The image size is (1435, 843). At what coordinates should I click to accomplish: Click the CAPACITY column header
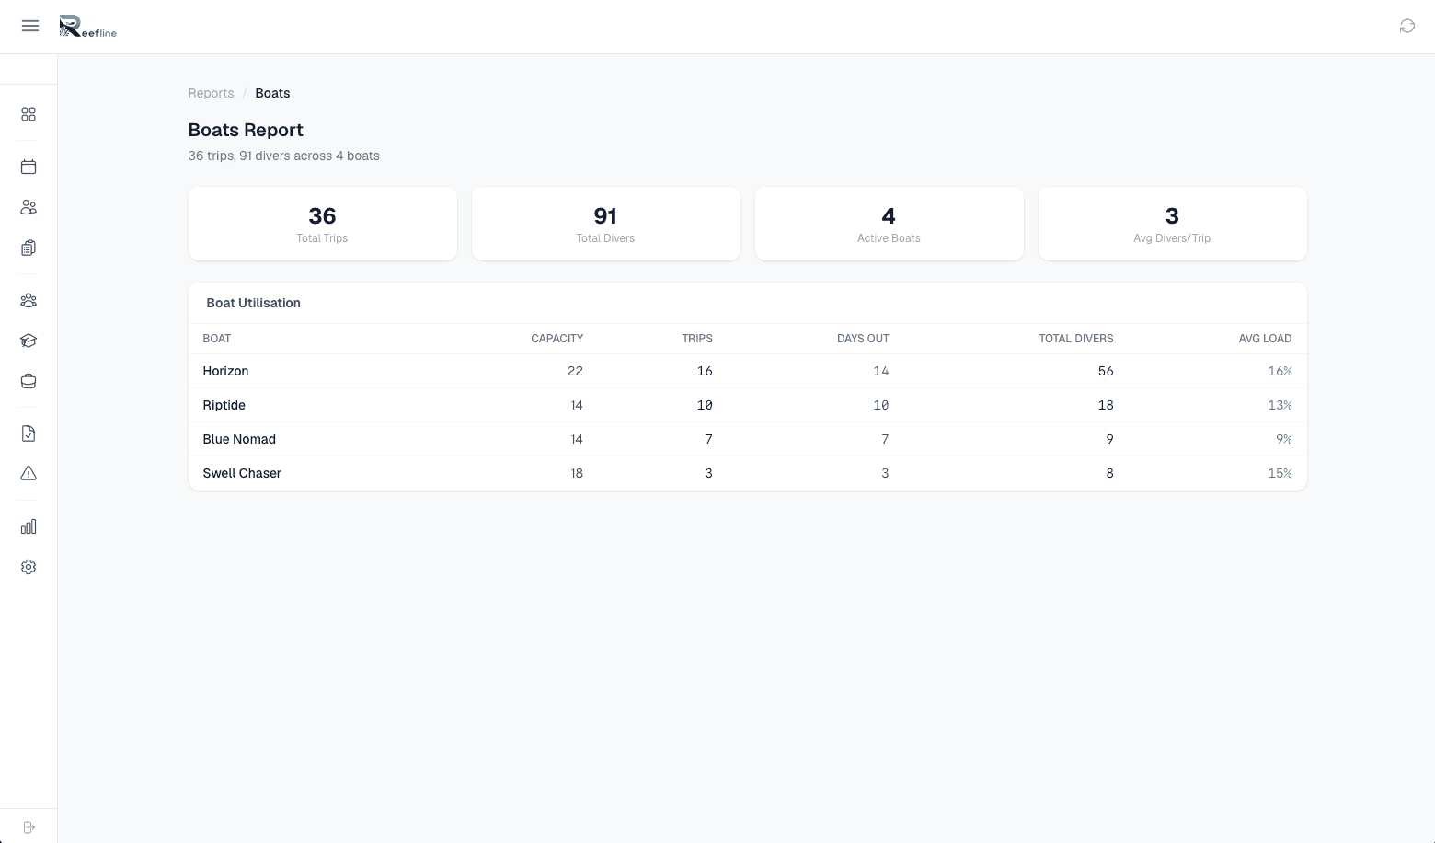point(557,339)
